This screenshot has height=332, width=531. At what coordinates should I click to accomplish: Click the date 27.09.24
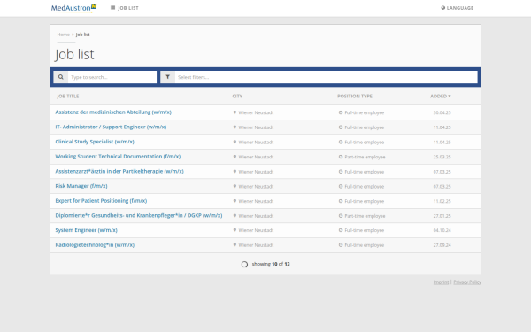tap(442, 245)
